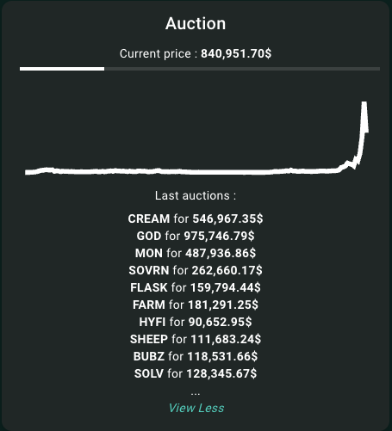Select the SOVRN auction entry
Viewport: 392px width, 431px height.
coord(196,270)
